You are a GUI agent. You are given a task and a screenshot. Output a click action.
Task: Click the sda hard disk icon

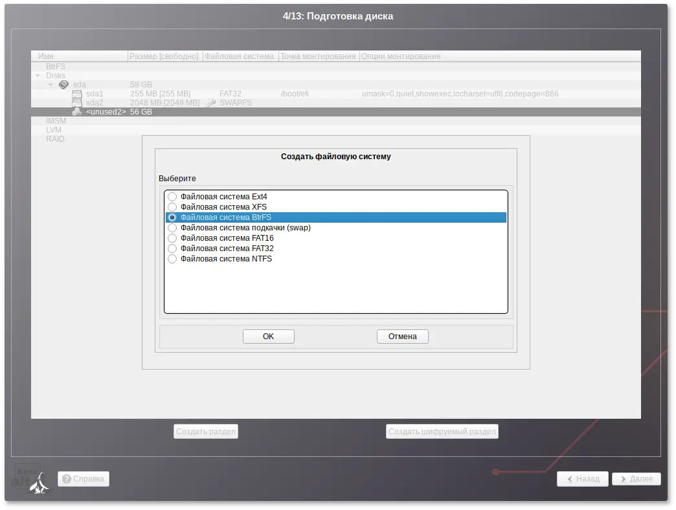click(63, 84)
